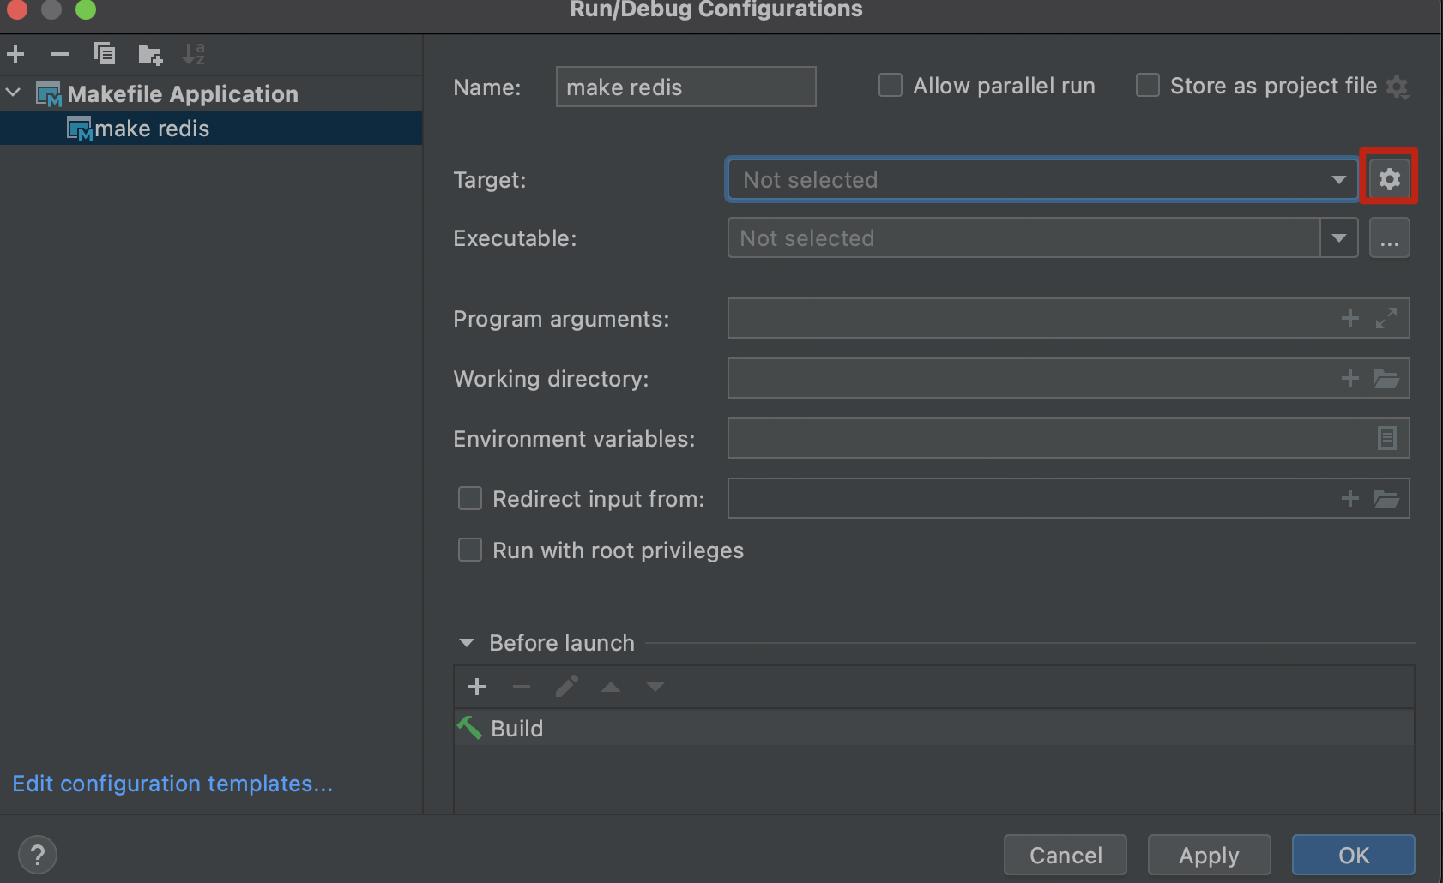Screen dimensions: 1443x883
Task: Collapse the Before launch section
Action: point(467,643)
